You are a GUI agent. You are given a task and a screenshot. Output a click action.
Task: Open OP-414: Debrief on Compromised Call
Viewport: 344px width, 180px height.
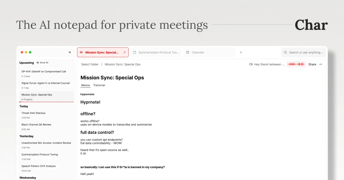coord(46,74)
